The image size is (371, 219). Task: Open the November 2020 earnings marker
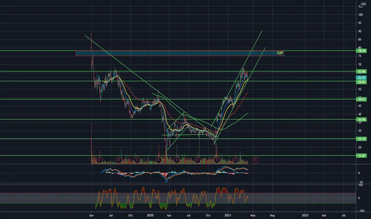pyautogui.click(x=217, y=160)
